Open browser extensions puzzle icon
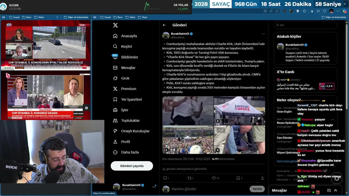 point(304,11)
